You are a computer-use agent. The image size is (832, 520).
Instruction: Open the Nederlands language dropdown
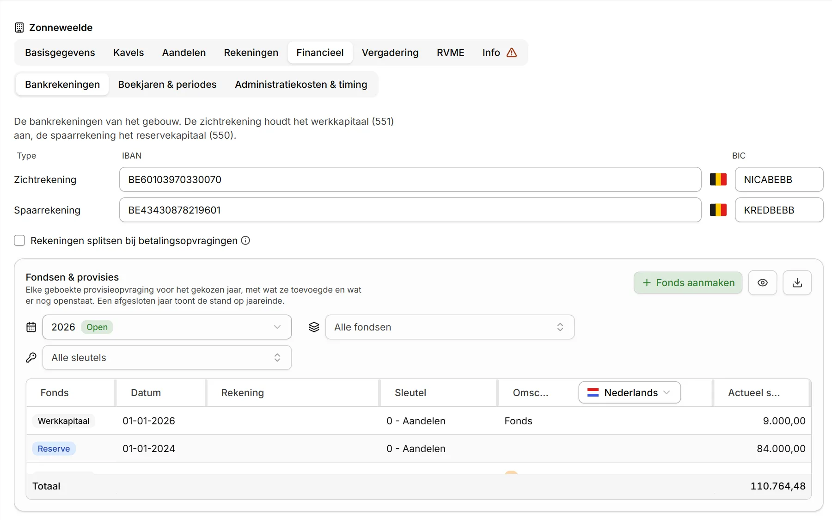coord(630,392)
